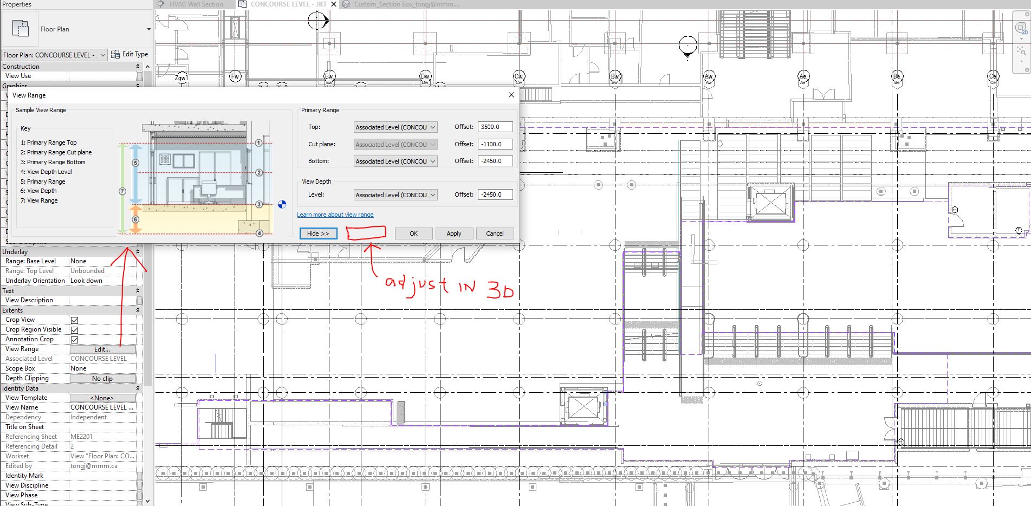
Task: Switch to the HVAC Wall Section tab
Action: [196, 4]
